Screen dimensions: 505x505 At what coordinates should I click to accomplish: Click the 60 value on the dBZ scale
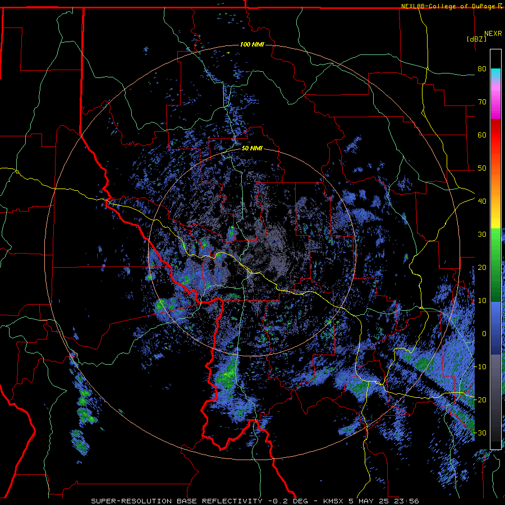[x=482, y=135]
